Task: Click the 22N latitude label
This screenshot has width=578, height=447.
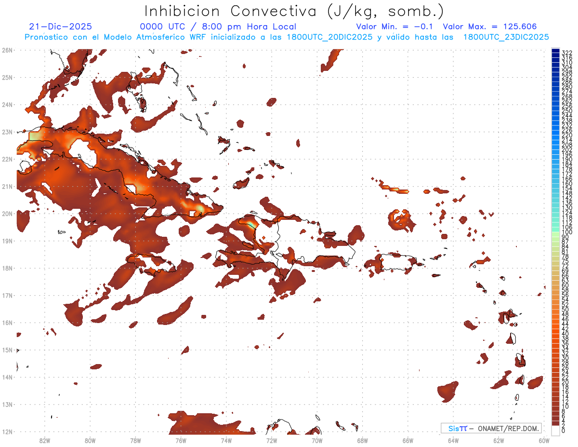Action: pos(7,159)
